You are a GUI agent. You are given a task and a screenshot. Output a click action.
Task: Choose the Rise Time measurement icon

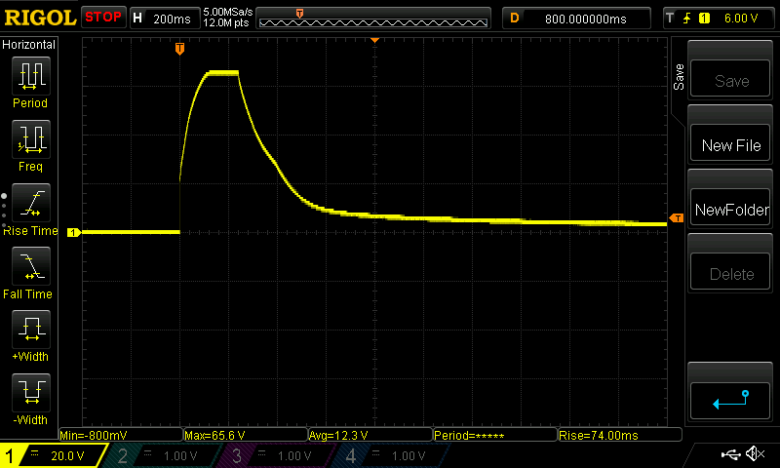30,204
